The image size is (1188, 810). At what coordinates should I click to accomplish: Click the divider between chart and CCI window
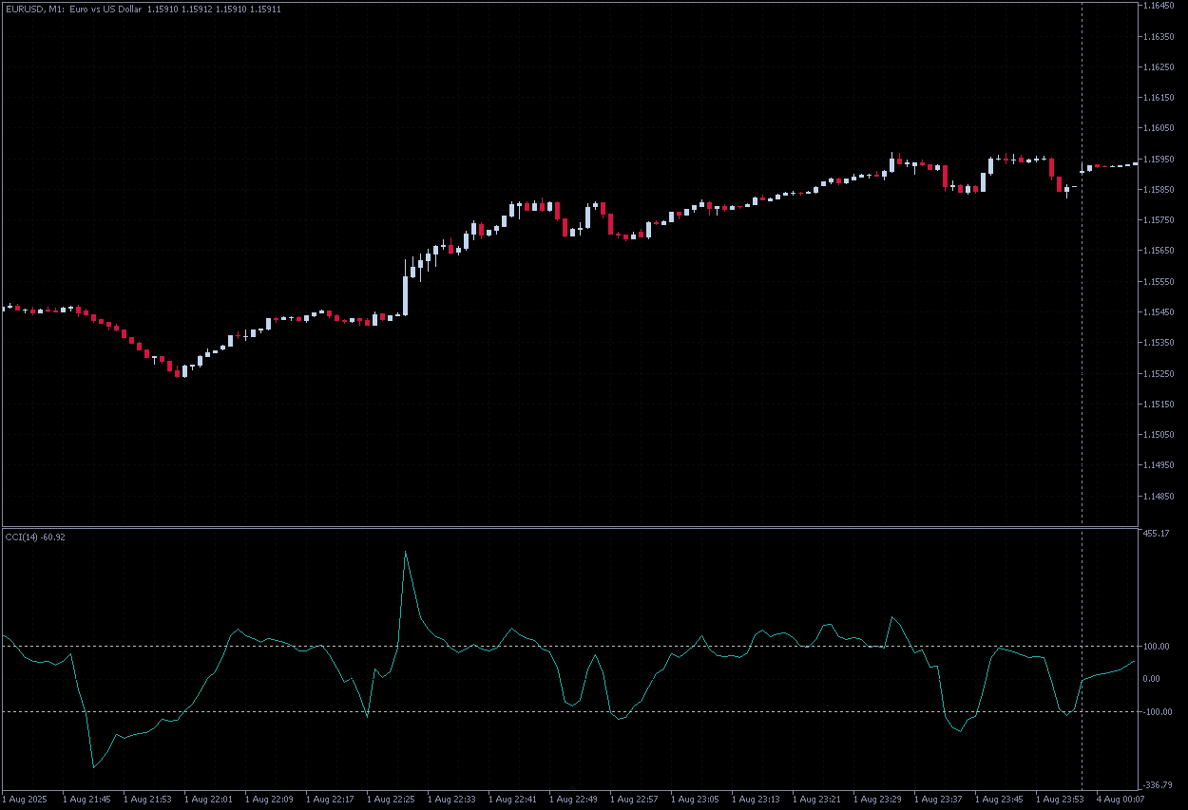(570, 526)
